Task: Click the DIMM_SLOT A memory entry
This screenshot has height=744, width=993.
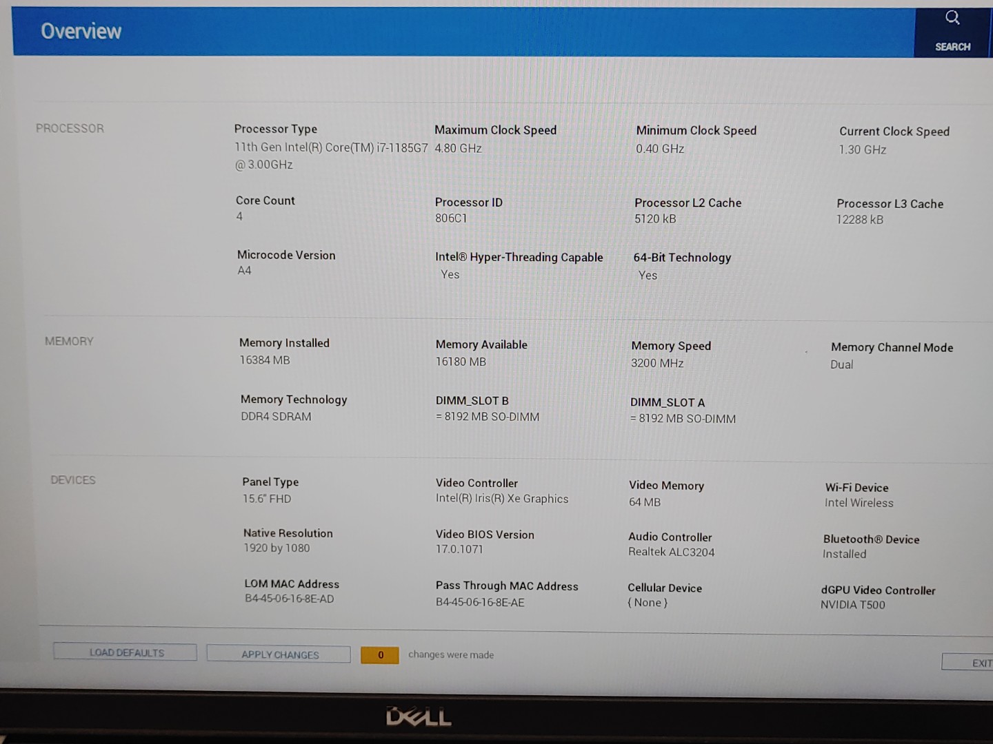Action: (x=683, y=418)
